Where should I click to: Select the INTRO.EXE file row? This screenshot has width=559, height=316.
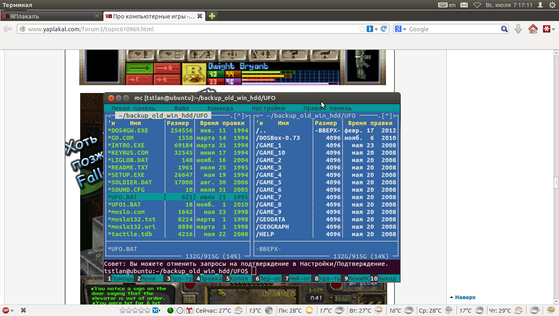pos(178,145)
